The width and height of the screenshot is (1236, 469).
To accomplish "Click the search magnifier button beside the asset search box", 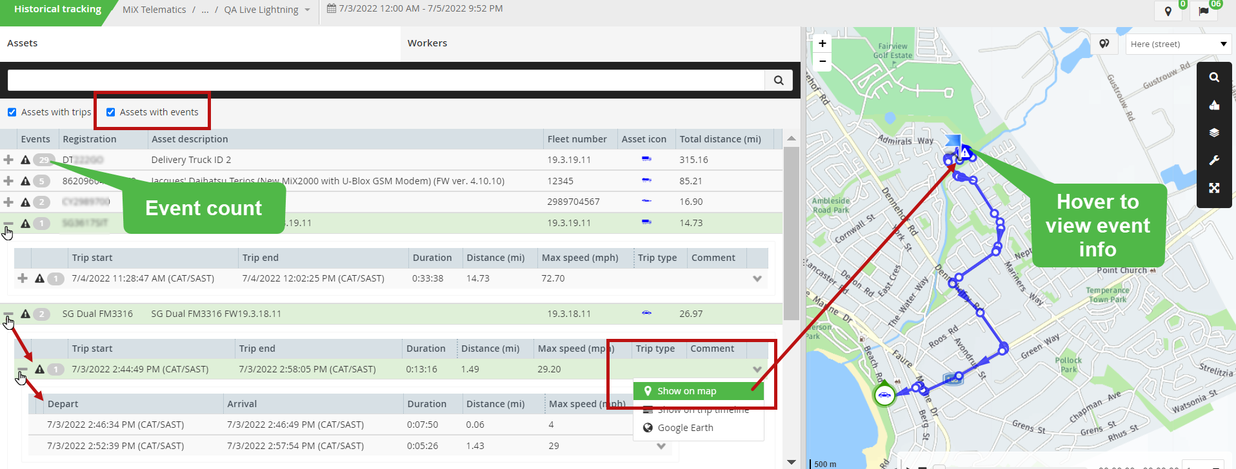I will click(779, 81).
